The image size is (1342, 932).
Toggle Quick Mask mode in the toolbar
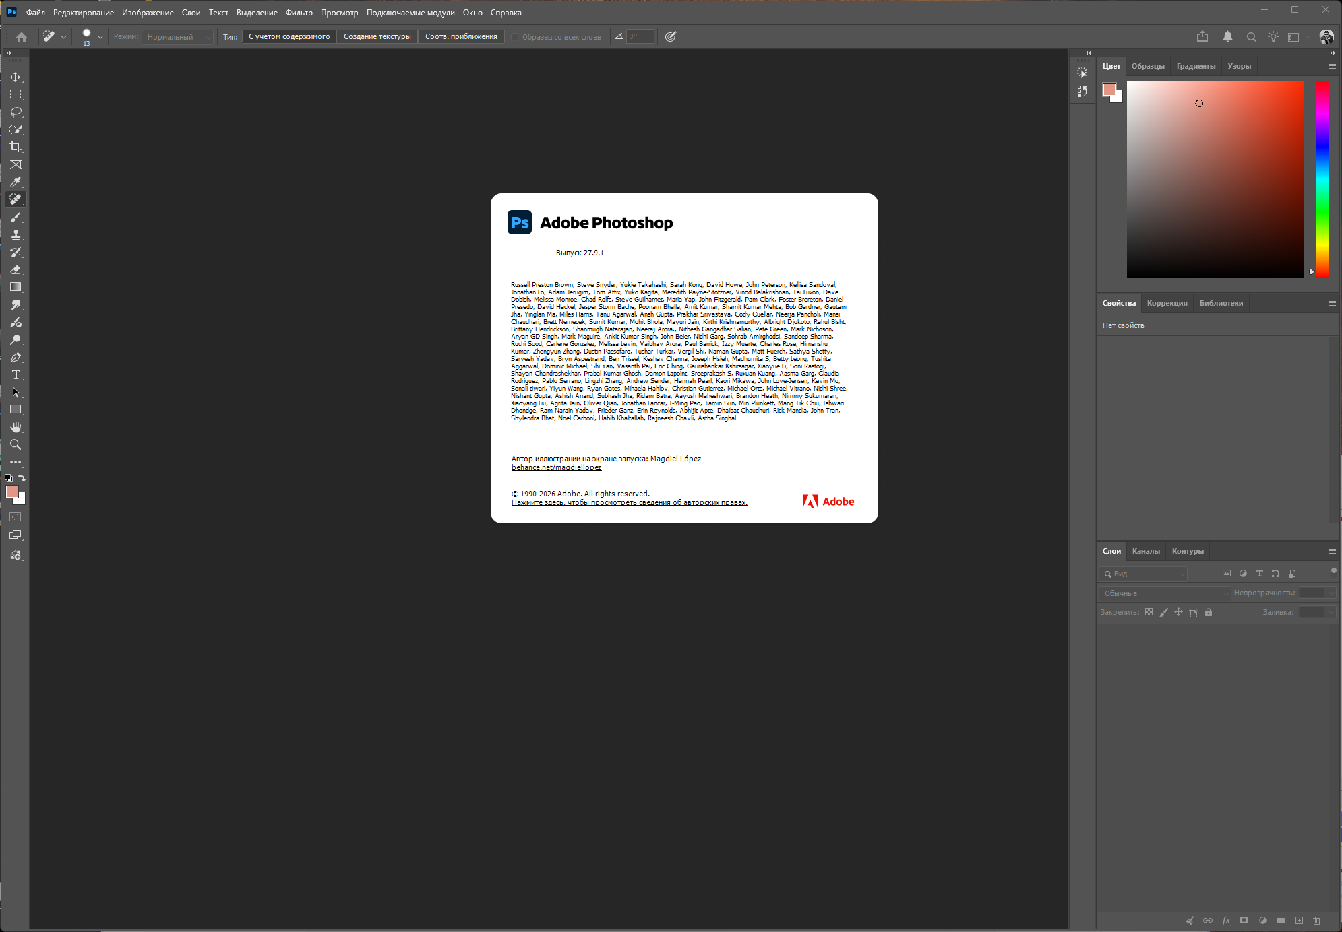[16, 517]
